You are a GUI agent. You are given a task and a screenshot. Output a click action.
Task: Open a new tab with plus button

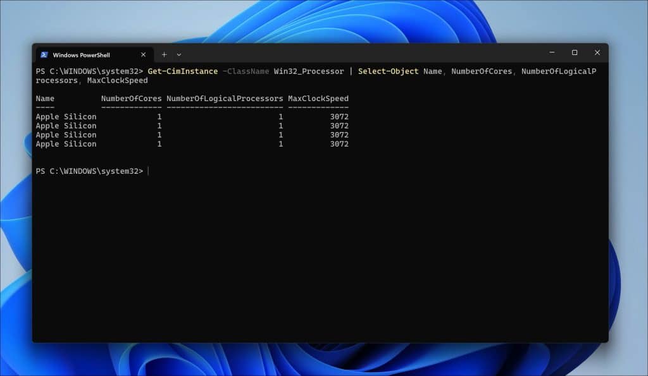[164, 54]
